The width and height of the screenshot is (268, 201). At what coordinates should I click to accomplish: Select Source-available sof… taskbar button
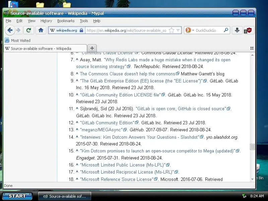64,196
